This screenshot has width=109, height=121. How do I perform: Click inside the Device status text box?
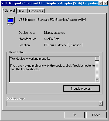coord(52,69)
